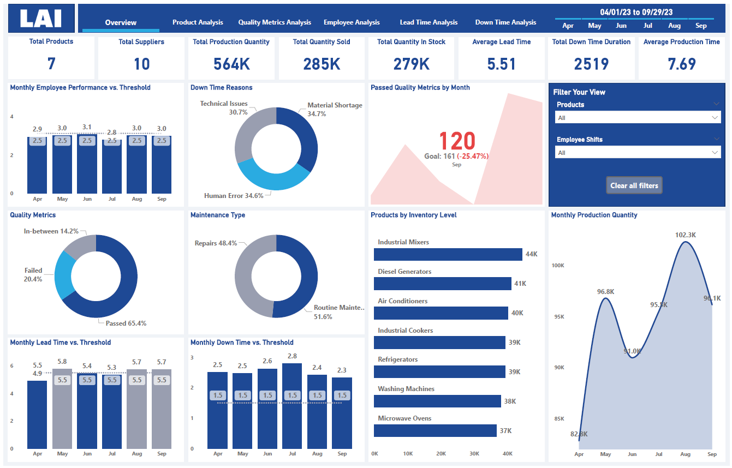
Task: Open the Employee Shifts filter dropdown
Action: tap(638, 153)
